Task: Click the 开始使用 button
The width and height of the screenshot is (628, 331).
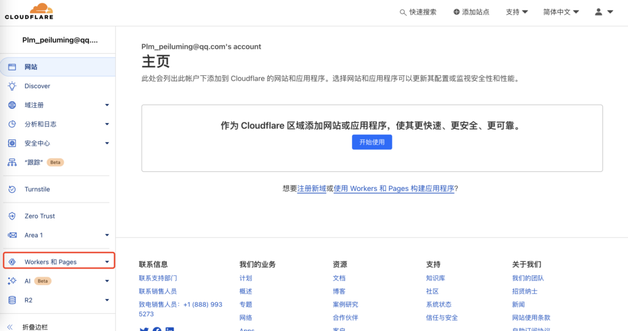Action: coord(372,142)
